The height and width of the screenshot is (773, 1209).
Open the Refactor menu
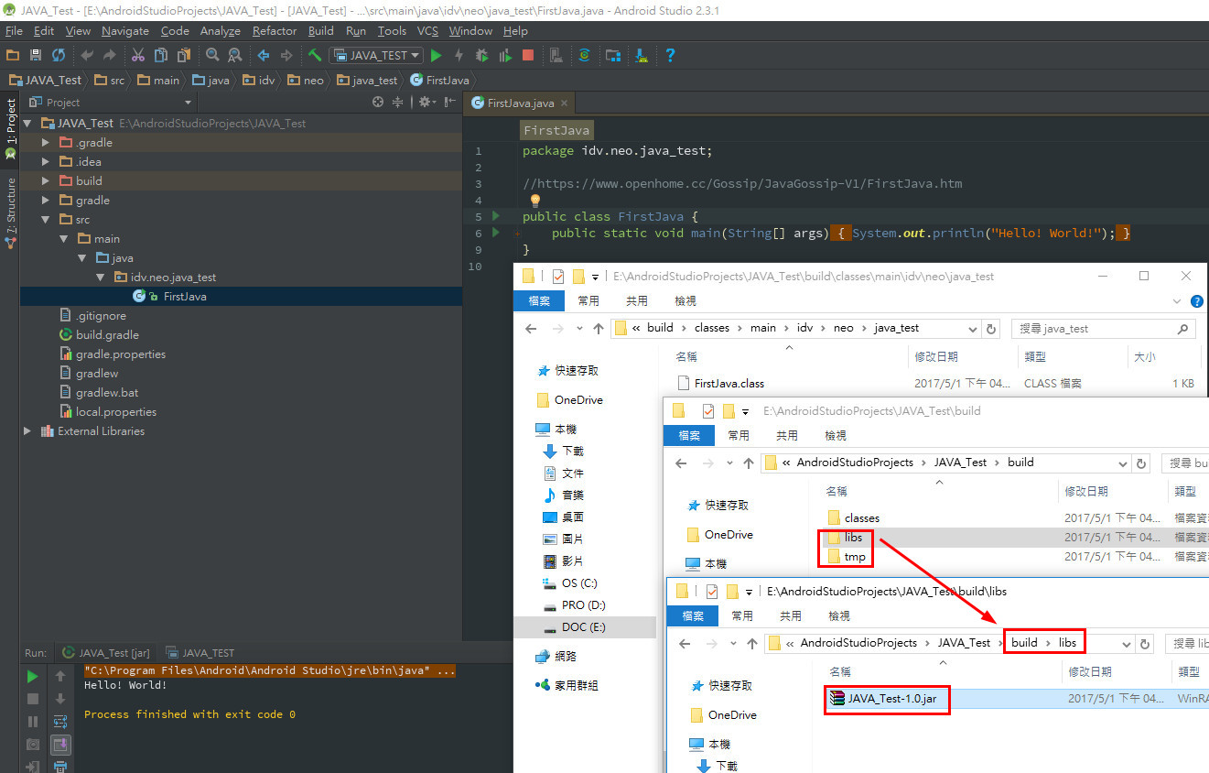coord(275,31)
